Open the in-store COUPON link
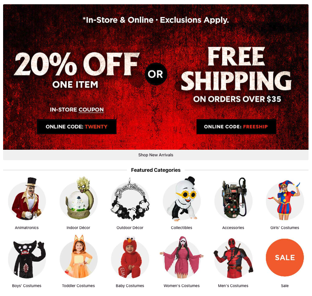312x296 pixels. (x=91, y=110)
